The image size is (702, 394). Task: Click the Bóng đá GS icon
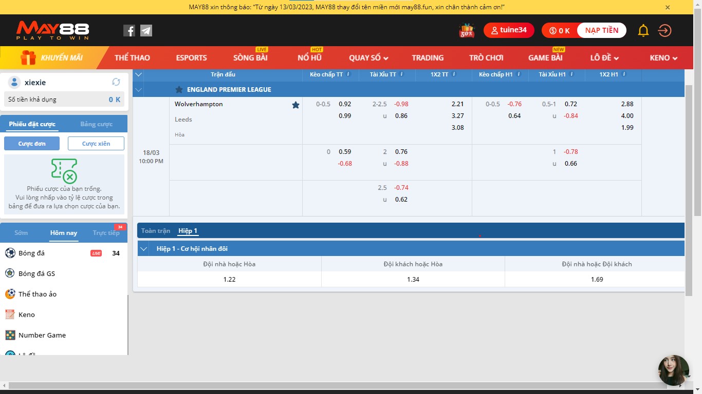click(10, 273)
